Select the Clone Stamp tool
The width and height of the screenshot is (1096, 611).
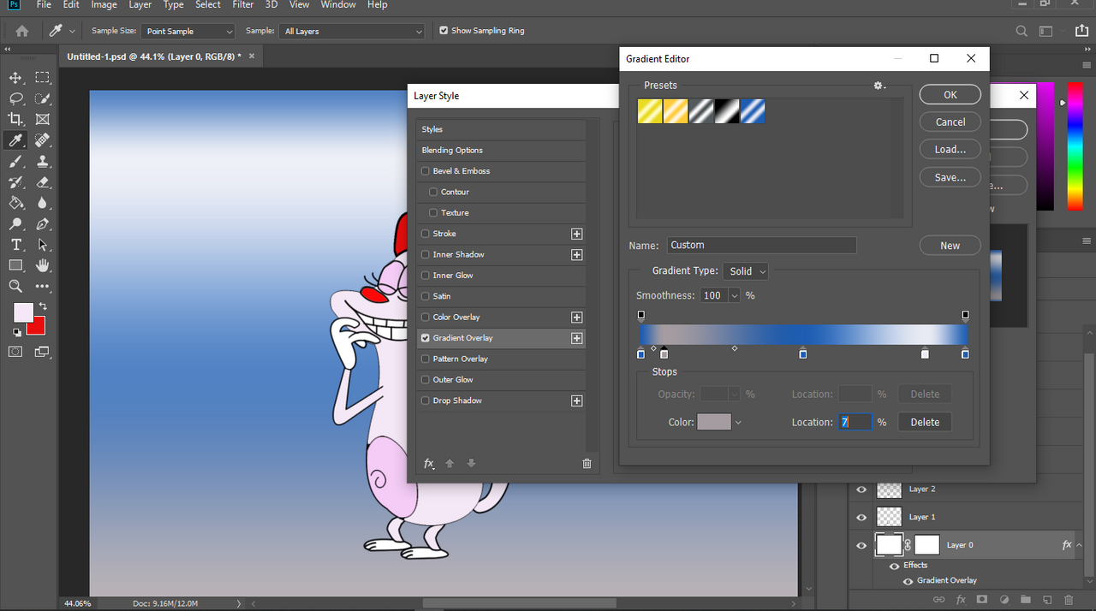pos(43,161)
